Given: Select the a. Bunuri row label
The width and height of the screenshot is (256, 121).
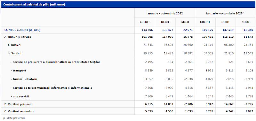Looking at the screenshot, I should coord(14,45).
